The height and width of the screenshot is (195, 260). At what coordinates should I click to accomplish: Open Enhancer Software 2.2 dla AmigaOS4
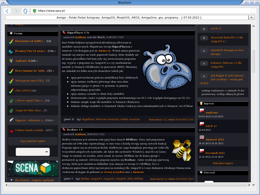tap(226, 65)
